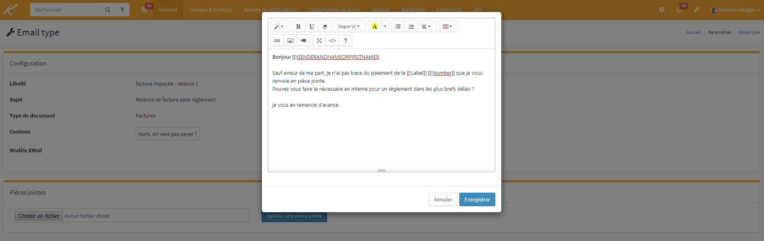Click Ajouter une pièce jointe button
This screenshot has height=241, width=764.
pyautogui.click(x=294, y=216)
